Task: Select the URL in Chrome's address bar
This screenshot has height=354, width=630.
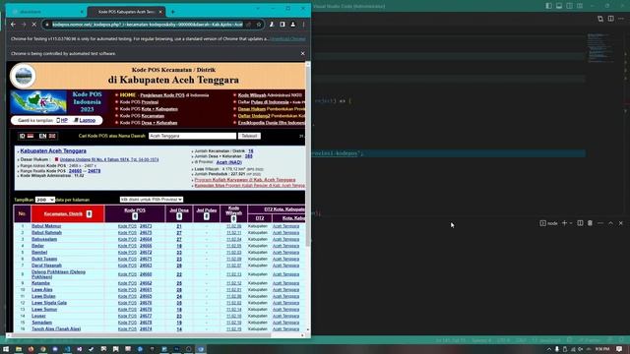Action: point(148,25)
